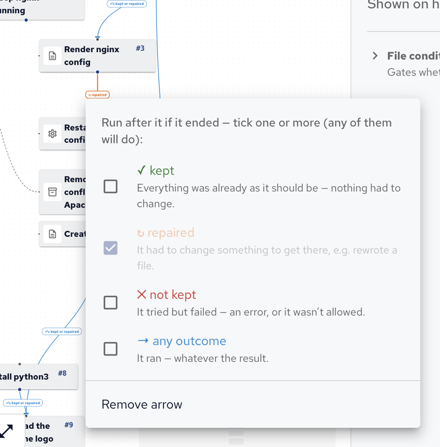Expand the File conditions section chevron
Screen dimensions: 440x447
(375, 56)
